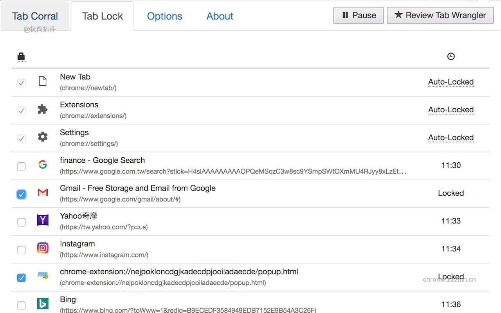501x313 pixels.
Task: Click the Instagram favicon
Action: coord(43,248)
